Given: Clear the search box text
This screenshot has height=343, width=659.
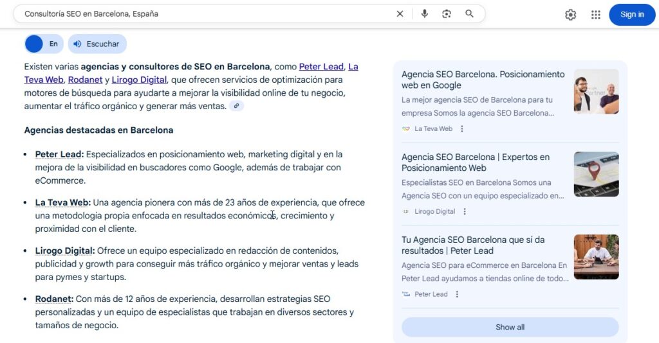Looking at the screenshot, I should pos(400,14).
